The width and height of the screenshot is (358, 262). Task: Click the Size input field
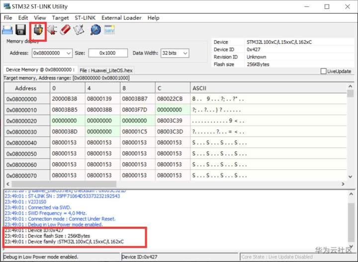click(x=108, y=53)
